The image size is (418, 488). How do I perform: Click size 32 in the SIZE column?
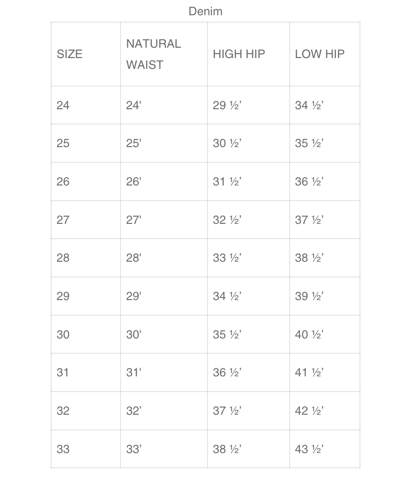[63, 411]
